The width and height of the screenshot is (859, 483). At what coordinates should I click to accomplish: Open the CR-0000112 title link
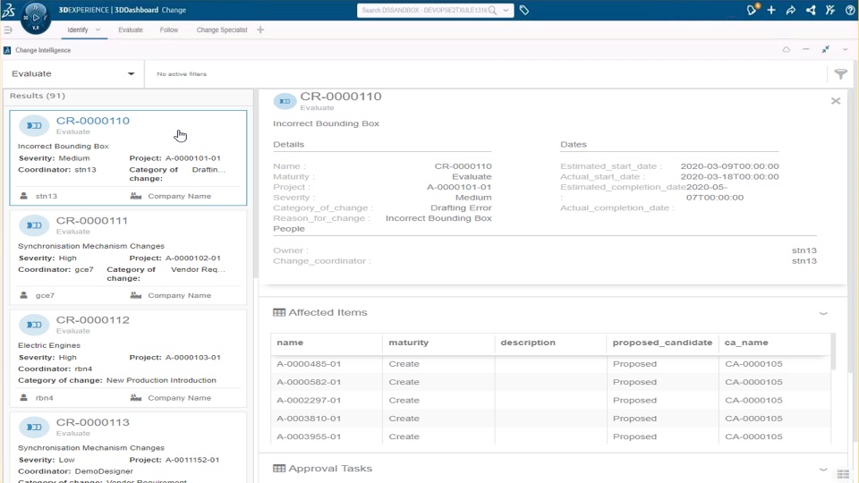click(92, 320)
